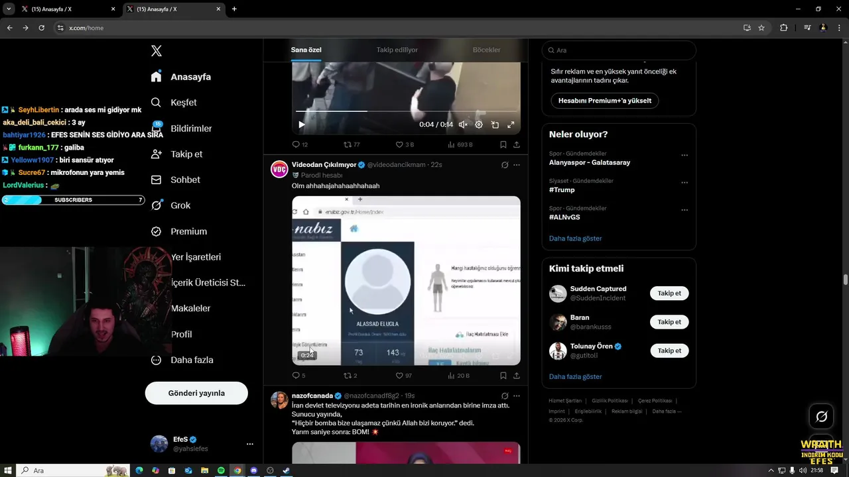Reply to top video post with 12 replies

(300, 144)
